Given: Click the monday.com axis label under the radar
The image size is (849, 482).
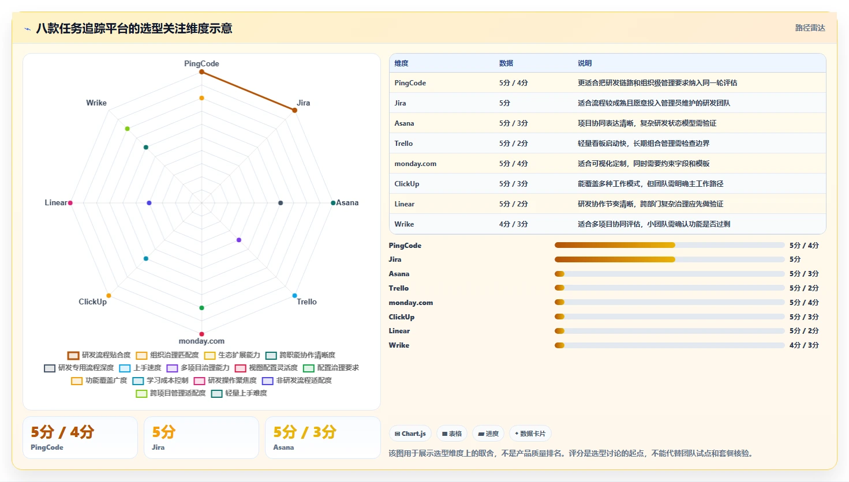Looking at the screenshot, I should pos(201,341).
